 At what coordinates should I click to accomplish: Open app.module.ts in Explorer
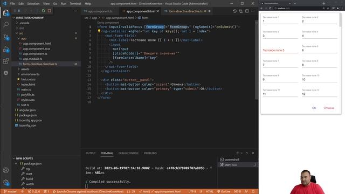(x=32, y=59)
